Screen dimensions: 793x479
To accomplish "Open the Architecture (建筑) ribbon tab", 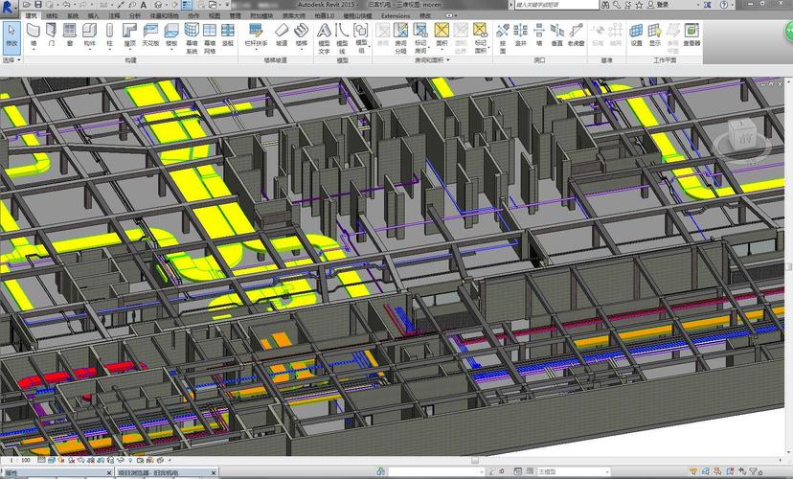I will (x=32, y=16).
